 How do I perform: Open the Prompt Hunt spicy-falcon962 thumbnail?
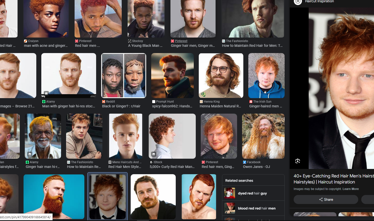click(x=172, y=75)
